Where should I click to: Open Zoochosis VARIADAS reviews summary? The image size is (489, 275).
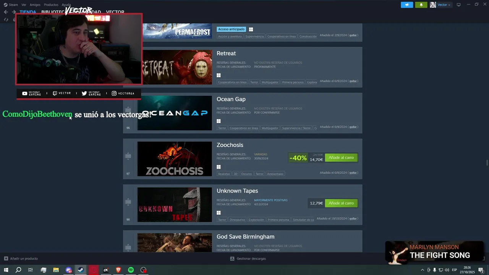(261, 154)
